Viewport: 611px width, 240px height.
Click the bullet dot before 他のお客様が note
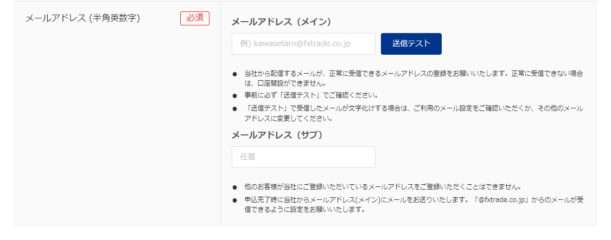pos(235,187)
